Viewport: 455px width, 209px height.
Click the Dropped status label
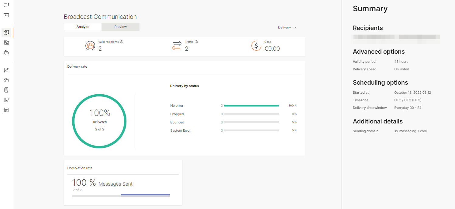click(177, 114)
